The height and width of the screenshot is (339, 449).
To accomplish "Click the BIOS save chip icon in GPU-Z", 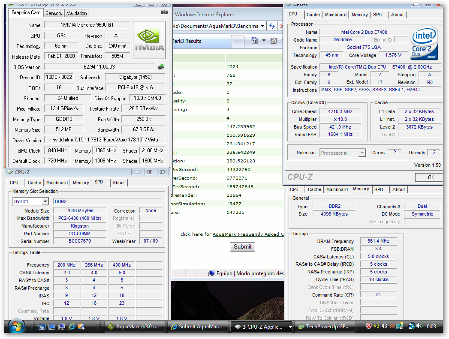I will [161, 67].
